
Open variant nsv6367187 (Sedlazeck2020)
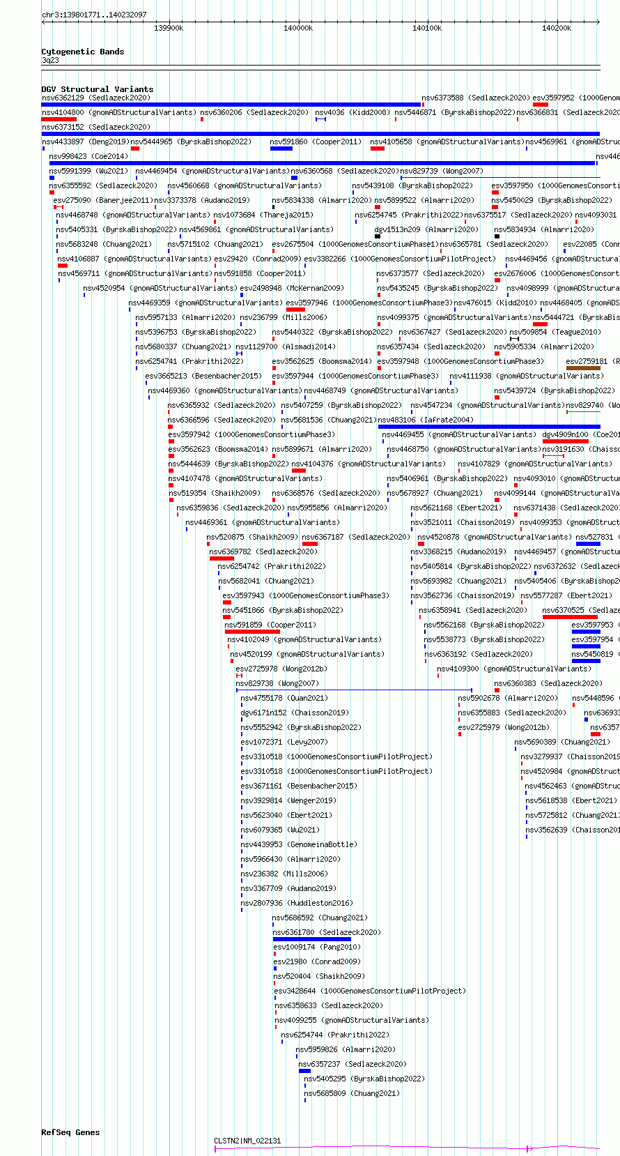coord(356,537)
